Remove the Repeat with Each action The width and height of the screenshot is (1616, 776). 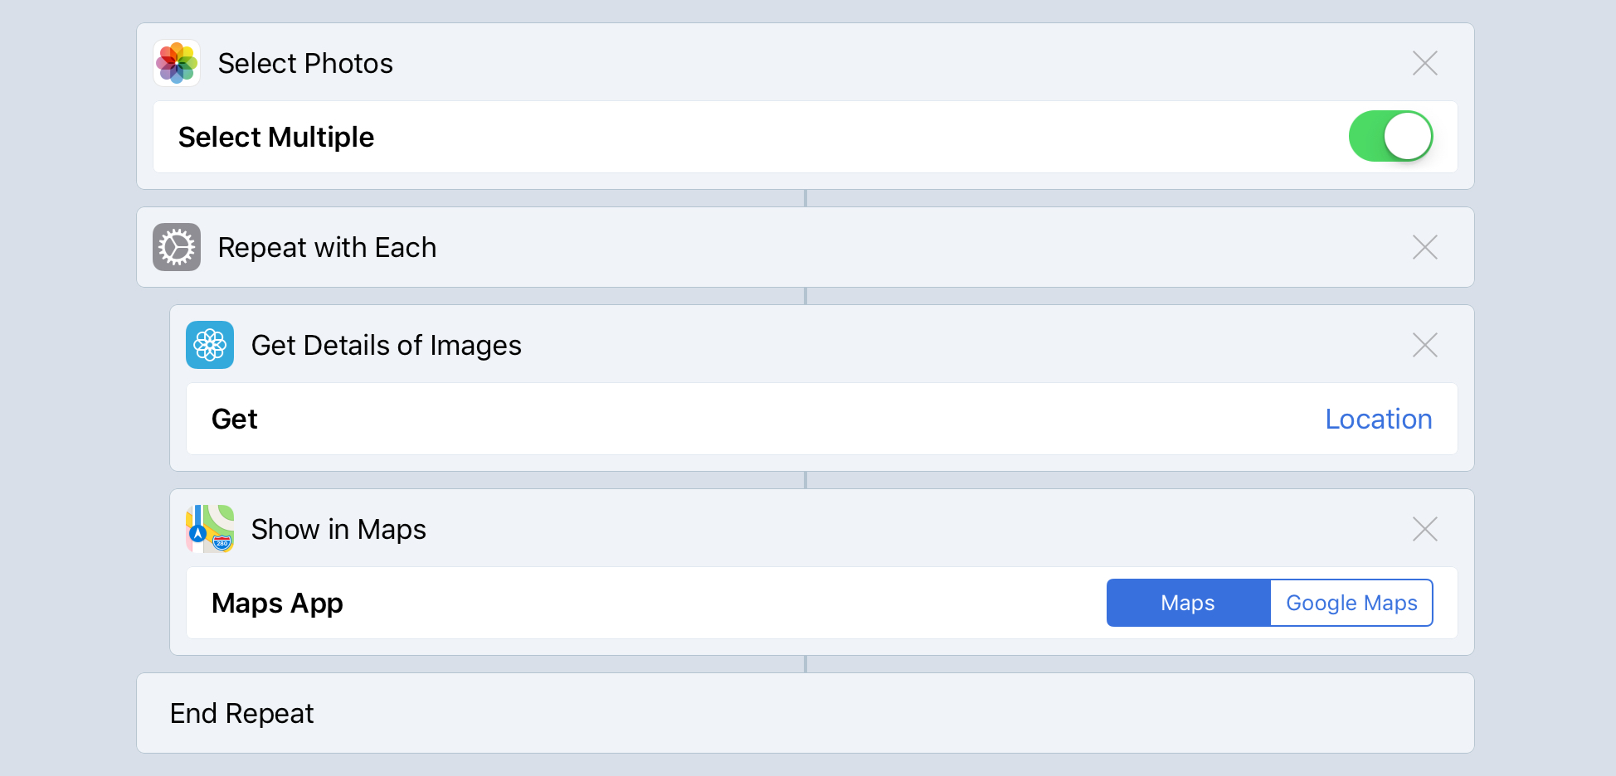point(1424,247)
